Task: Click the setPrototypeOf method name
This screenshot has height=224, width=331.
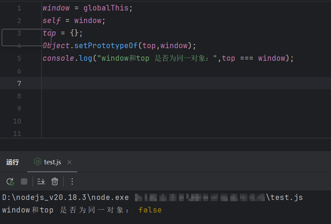Action: pos(106,46)
